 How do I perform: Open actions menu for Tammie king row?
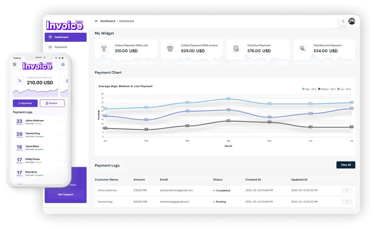[347, 202]
